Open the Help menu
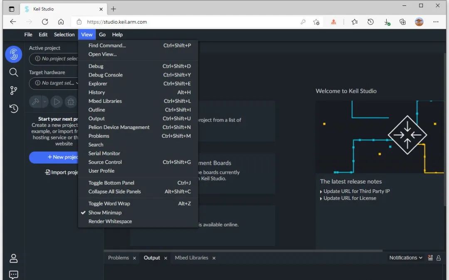This screenshot has width=449, height=280. point(117,35)
